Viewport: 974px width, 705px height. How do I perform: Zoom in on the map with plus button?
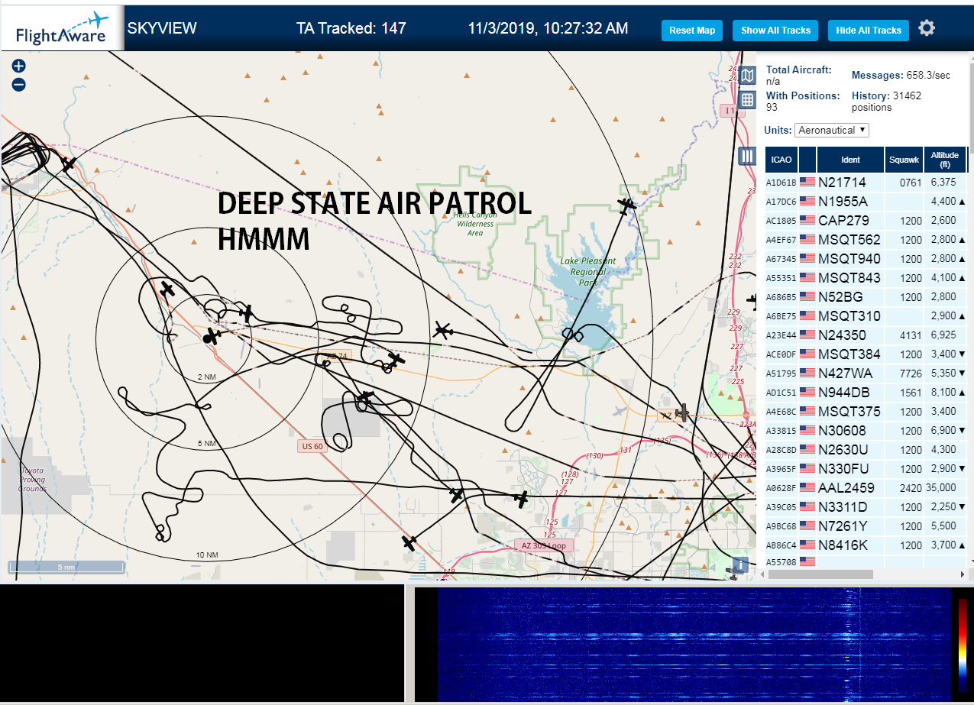coord(19,66)
